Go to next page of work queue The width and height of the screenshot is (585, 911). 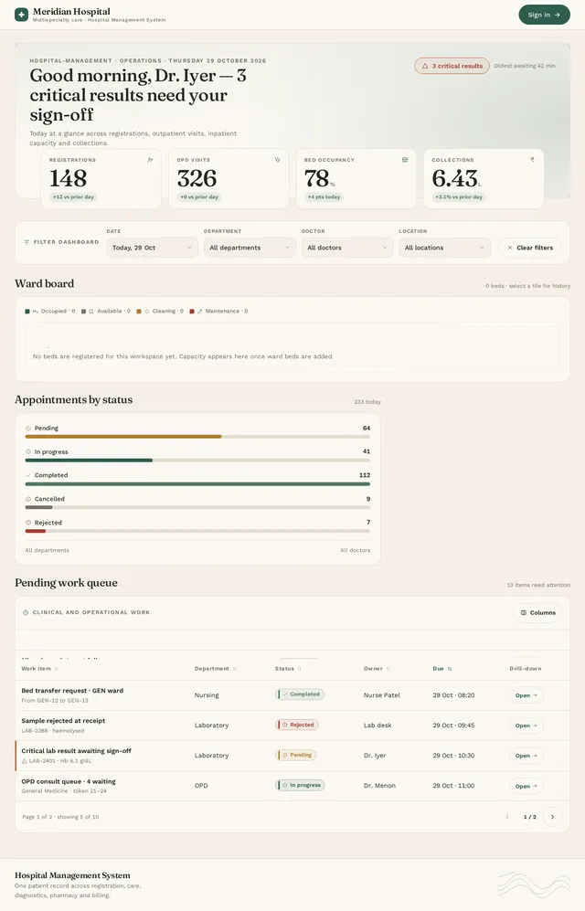tap(552, 817)
